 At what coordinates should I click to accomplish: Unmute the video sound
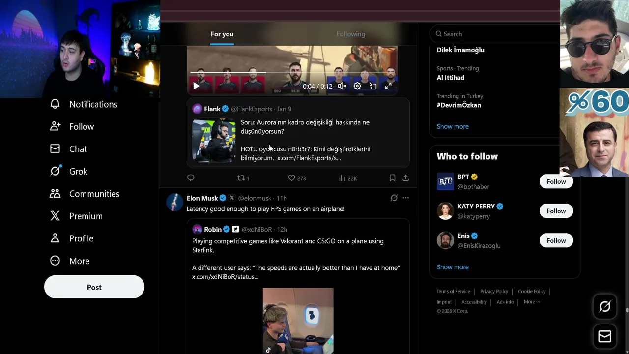click(342, 86)
